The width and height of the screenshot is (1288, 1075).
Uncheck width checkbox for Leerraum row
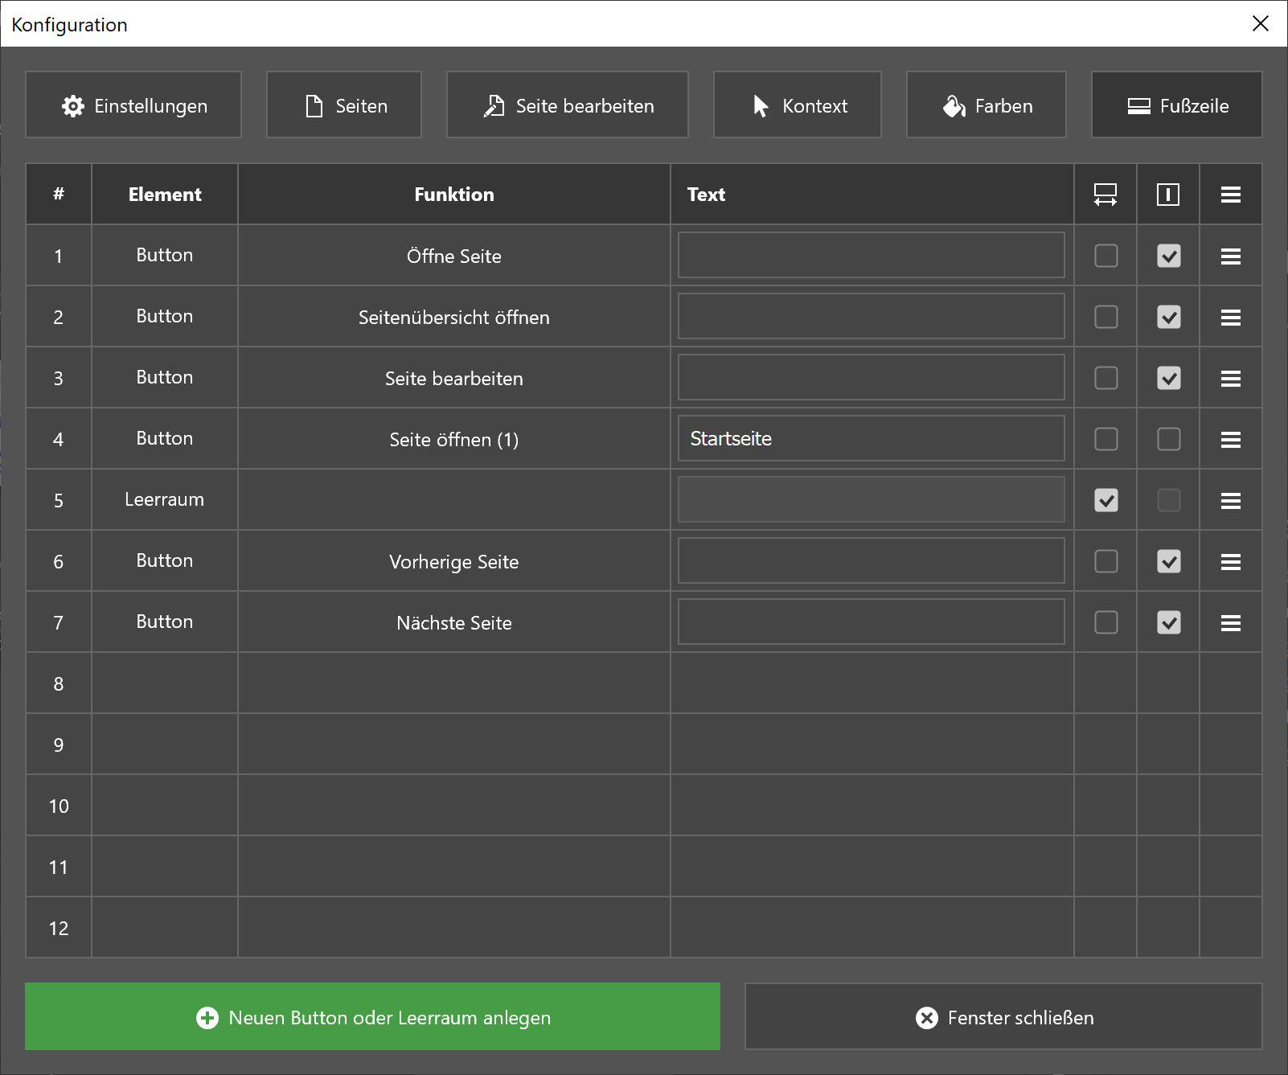click(1106, 500)
